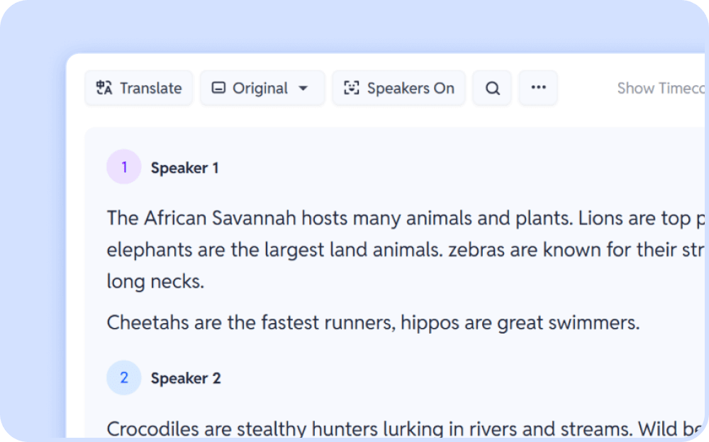
Task: Rename the Speaker 1 label
Action: (x=185, y=168)
